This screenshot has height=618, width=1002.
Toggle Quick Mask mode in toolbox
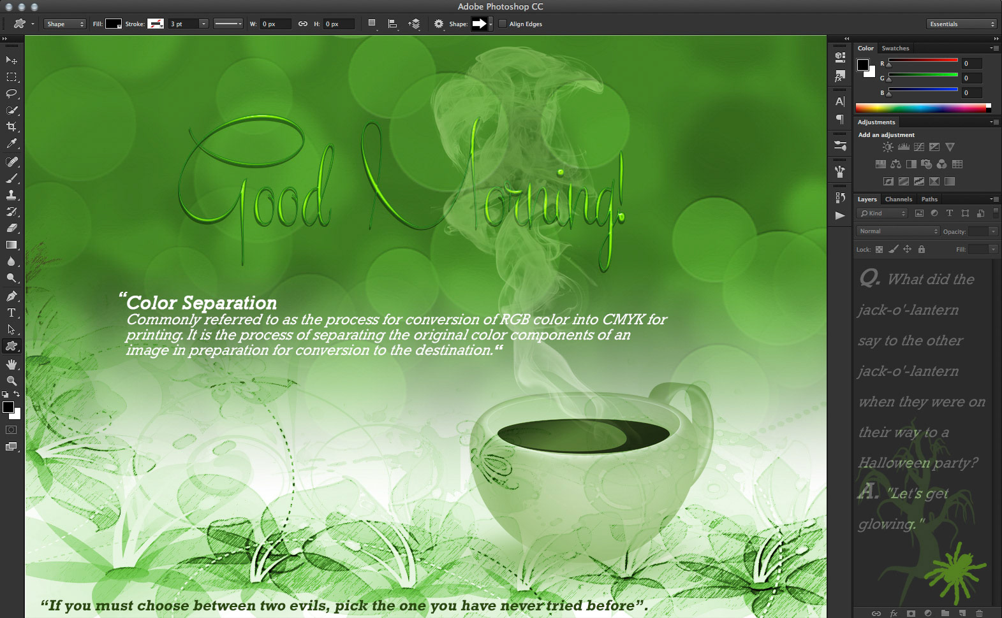[11, 430]
